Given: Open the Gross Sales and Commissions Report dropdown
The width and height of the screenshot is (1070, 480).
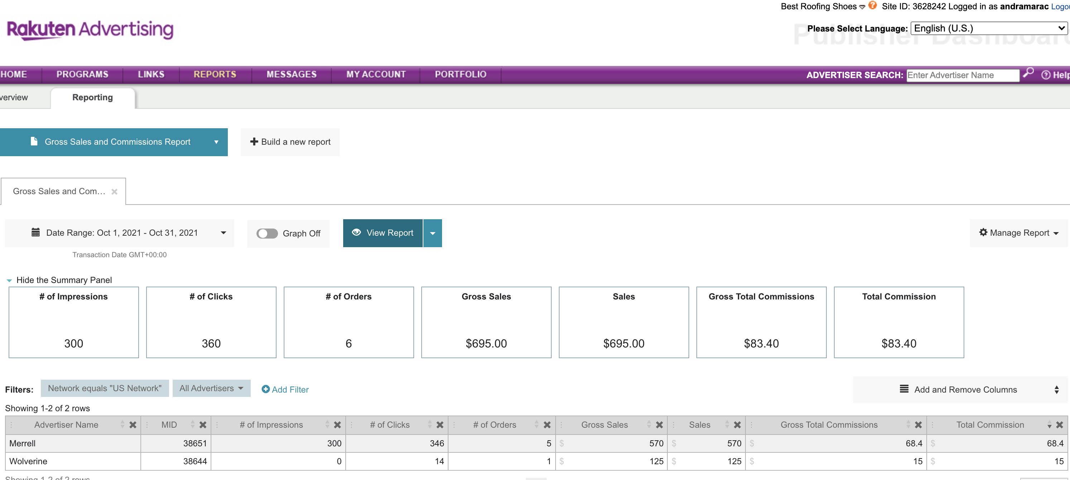Looking at the screenshot, I should pos(114,142).
